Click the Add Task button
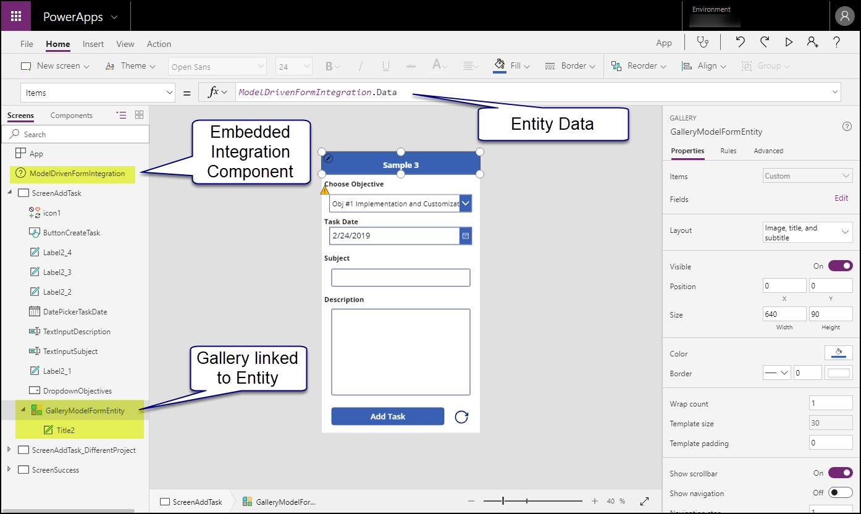The width and height of the screenshot is (861, 514). [387, 416]
